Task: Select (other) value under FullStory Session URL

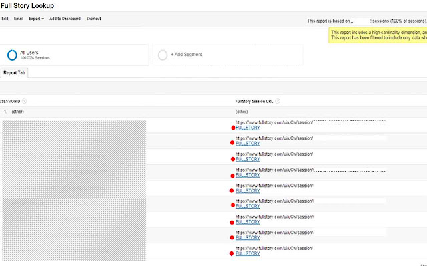Action: point(242,112)
